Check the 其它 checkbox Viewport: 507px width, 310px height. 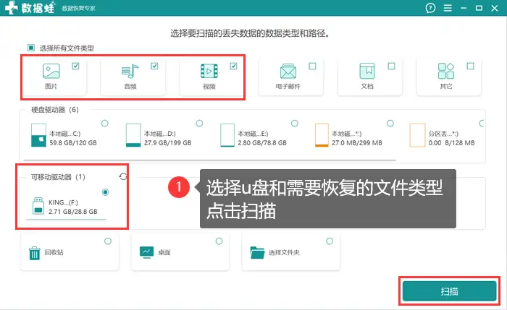[471, 66]
